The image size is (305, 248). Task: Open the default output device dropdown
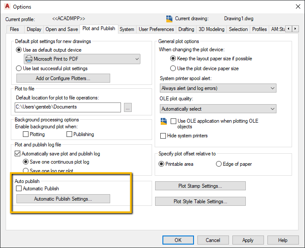click(x=82, y=59)
